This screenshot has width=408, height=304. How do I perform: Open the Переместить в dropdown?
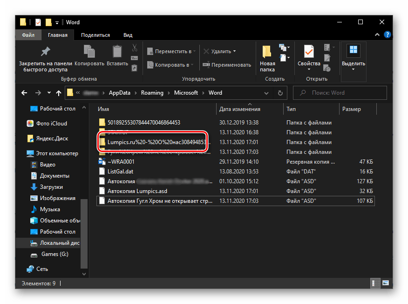194,51
